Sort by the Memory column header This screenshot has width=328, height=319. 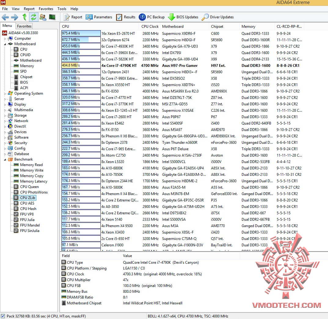pos(257,27)
